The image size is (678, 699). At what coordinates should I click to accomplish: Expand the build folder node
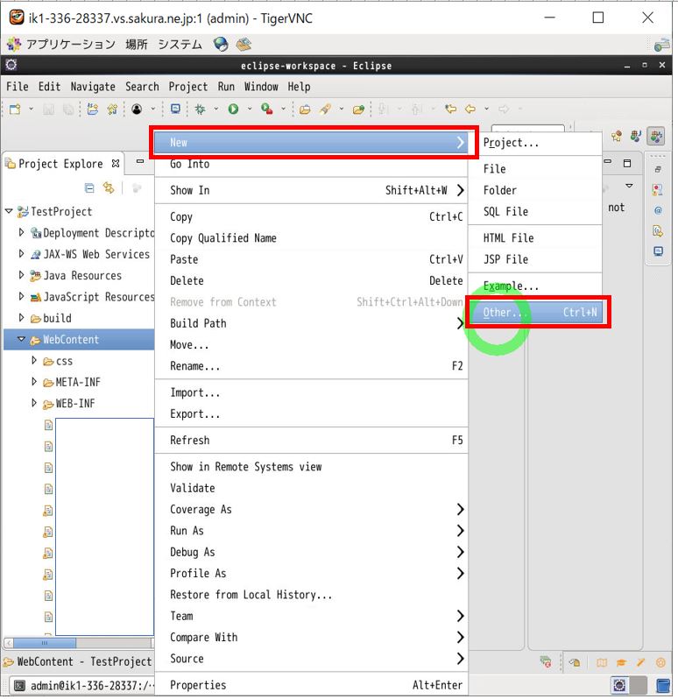[x=21, y=318]
